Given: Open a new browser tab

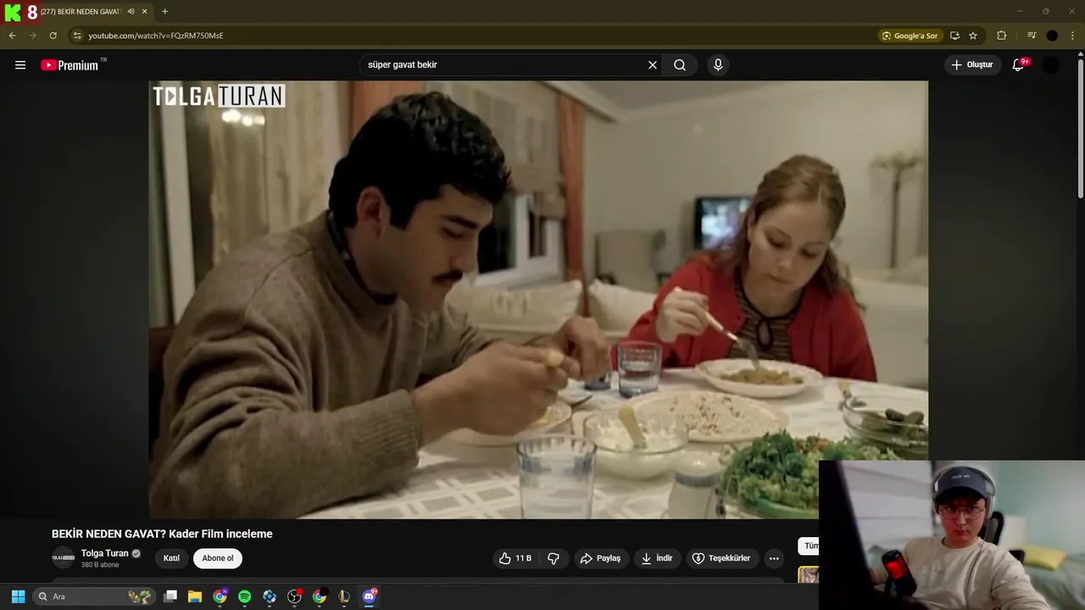Looking at the screenshot, I should [164, 12].
